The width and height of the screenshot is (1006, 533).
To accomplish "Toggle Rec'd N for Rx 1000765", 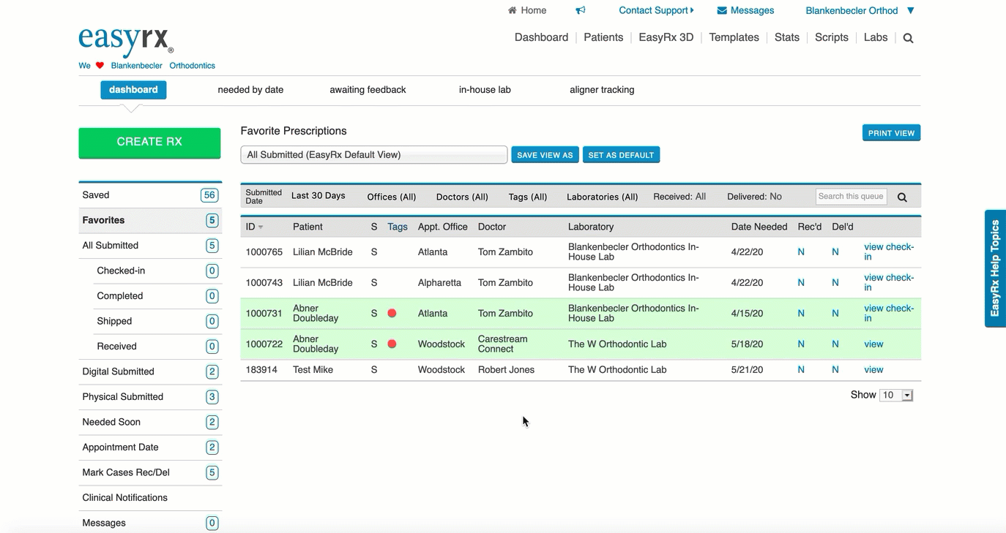I will [801, 252].
